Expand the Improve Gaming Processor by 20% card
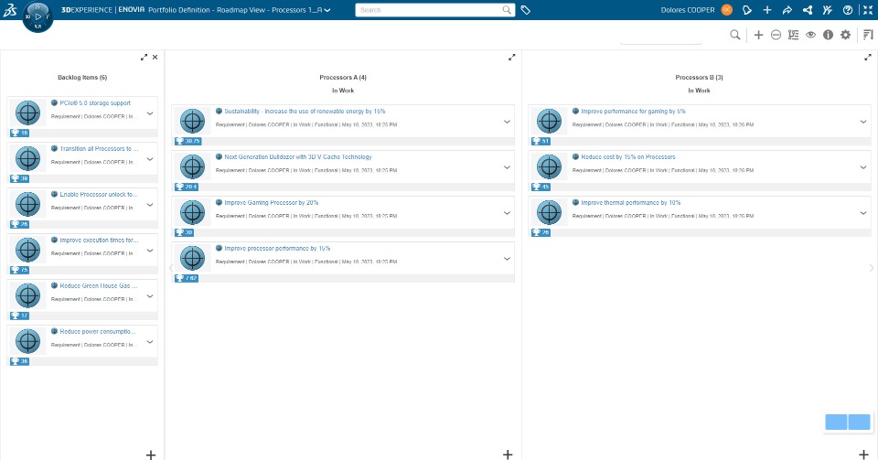Viewport: 878px width, 460px height. pos(507,213)
